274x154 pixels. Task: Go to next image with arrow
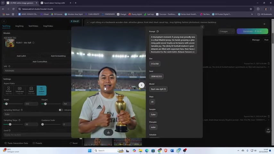[x=141, y=85]
